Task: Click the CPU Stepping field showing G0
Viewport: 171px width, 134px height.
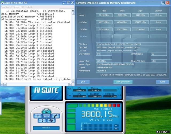Action: pyautogui.click(x=159, y=54)
